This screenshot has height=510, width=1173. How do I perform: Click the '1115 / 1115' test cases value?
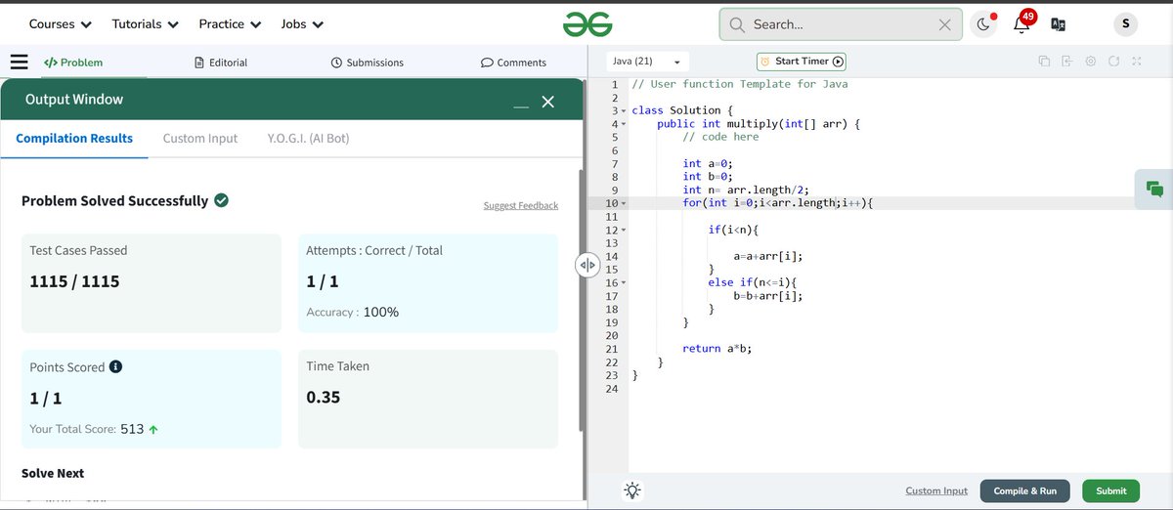[74, 281]
